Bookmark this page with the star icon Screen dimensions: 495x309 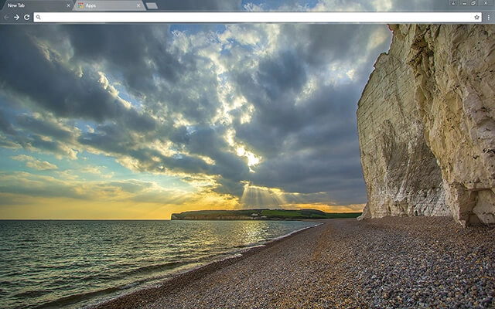pyautogui.click(x=476, y=17)
